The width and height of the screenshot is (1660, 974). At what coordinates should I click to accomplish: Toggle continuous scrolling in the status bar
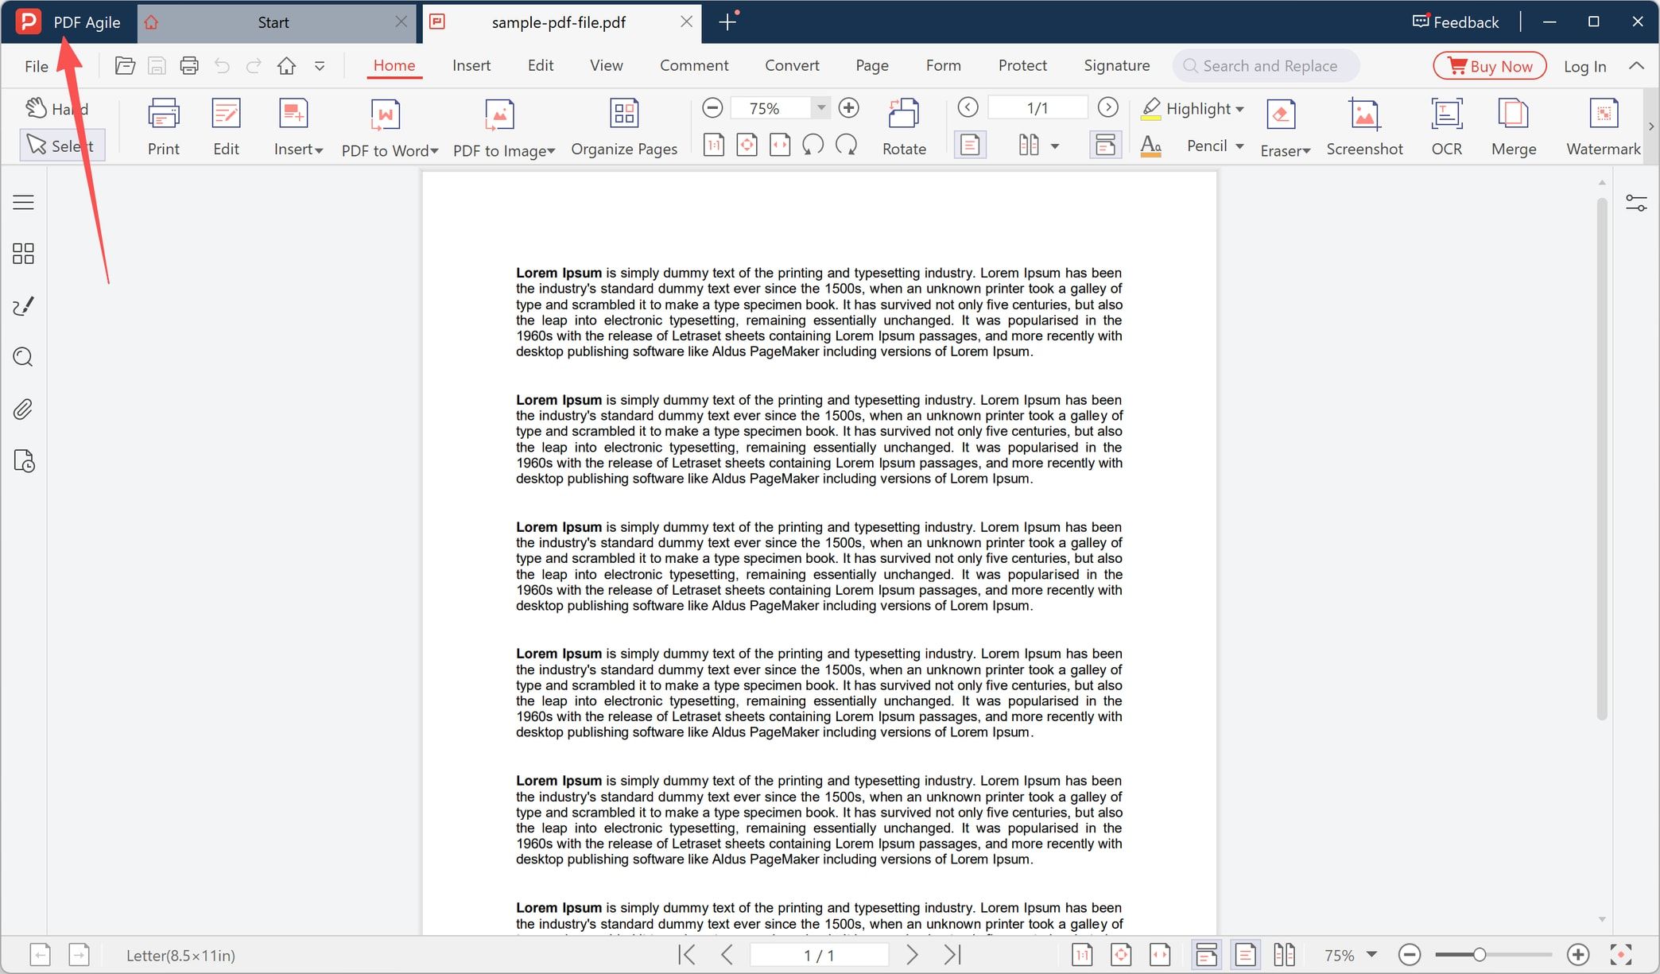1206,955
